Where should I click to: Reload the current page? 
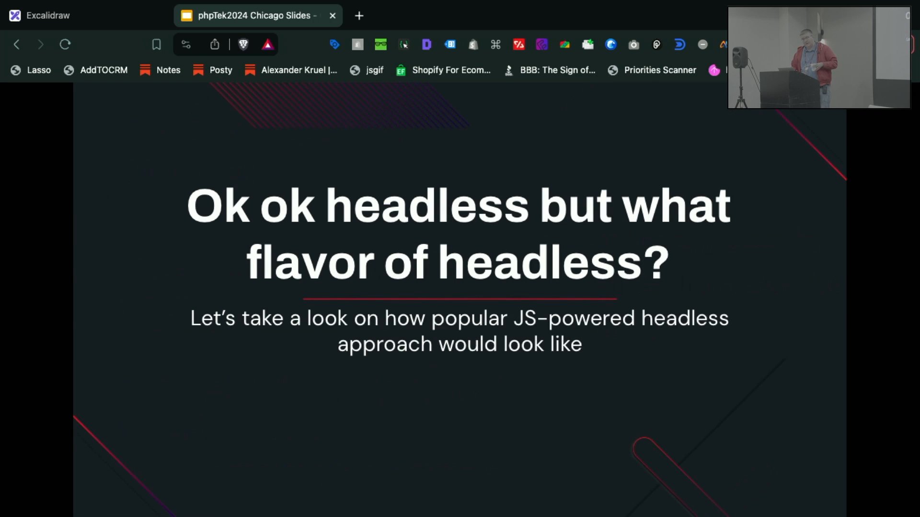65,45
